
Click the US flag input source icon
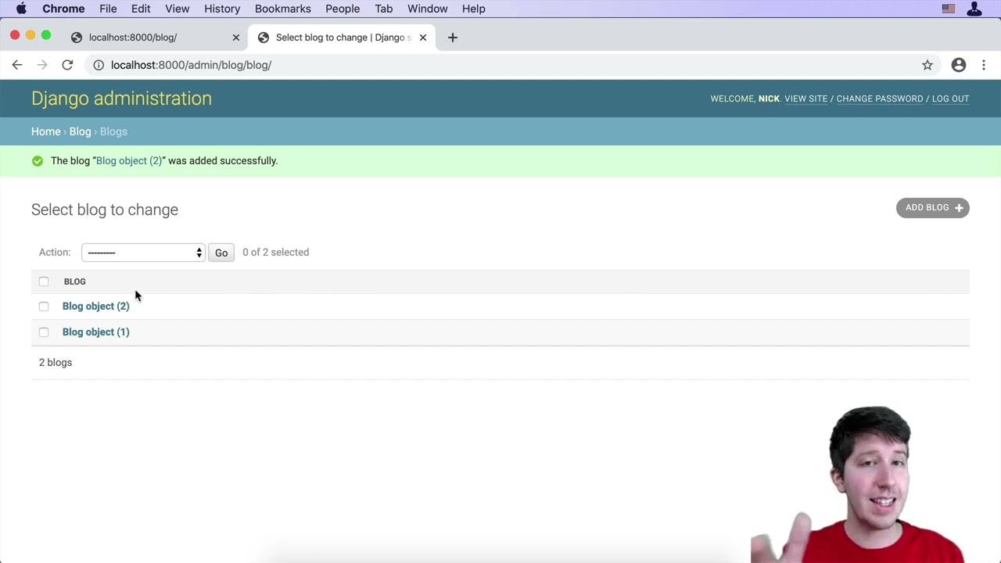(949, 9)
